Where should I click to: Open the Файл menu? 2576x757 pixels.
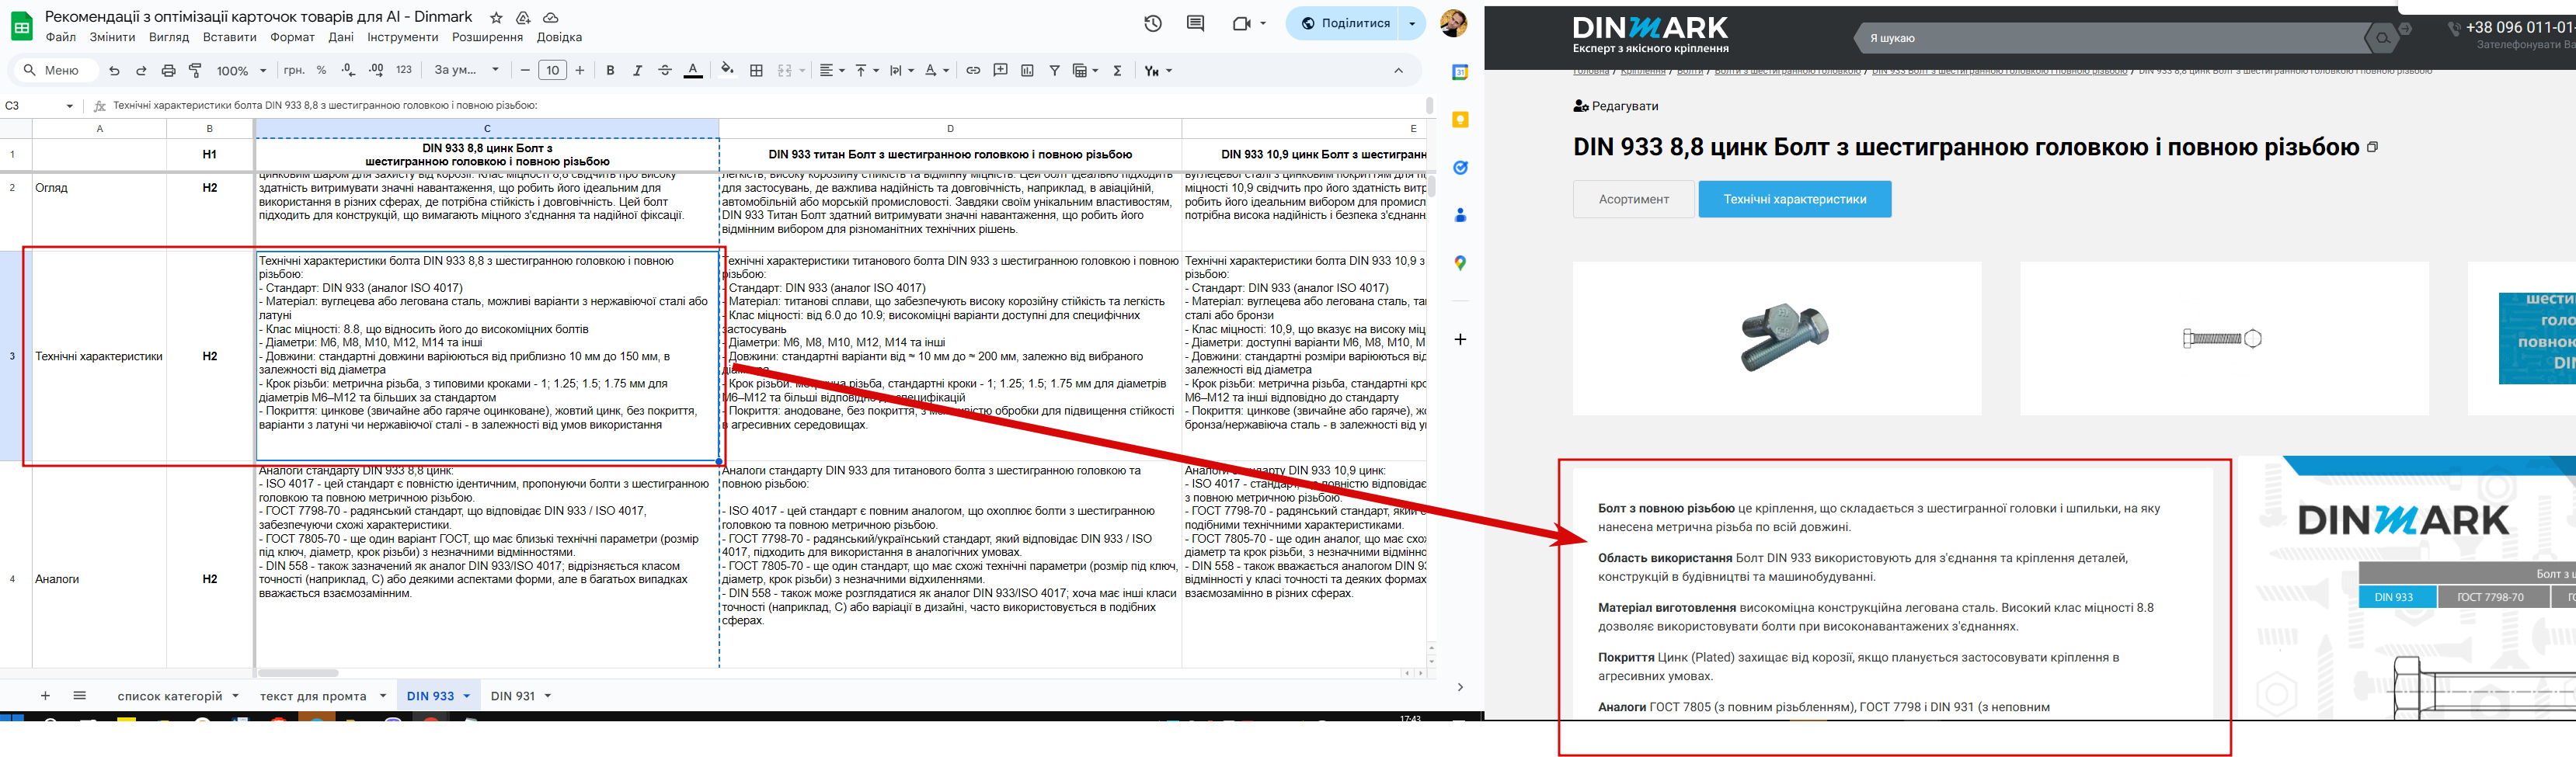click(60, 38)
